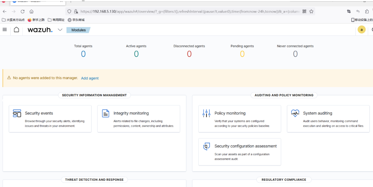Viewport: 373px width, 187px height.
Task: Open the hamburger navigation menu
Action: point(4,29)
